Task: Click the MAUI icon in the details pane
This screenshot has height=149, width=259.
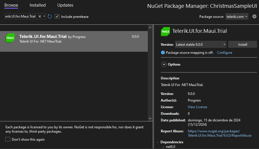Action: click(x=165, y=32)
